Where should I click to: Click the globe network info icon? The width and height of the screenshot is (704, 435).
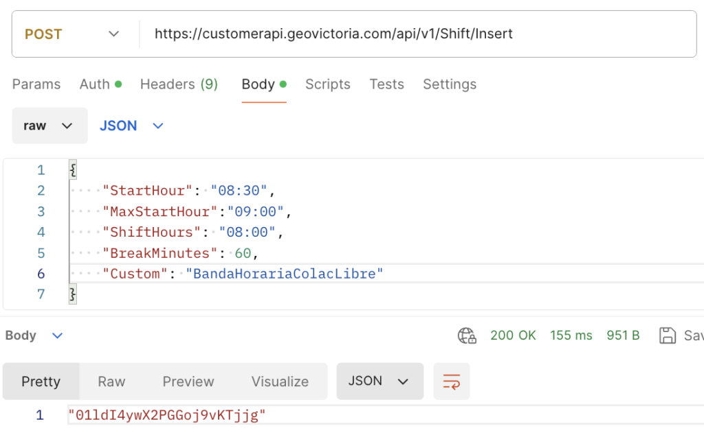(467, 336)
